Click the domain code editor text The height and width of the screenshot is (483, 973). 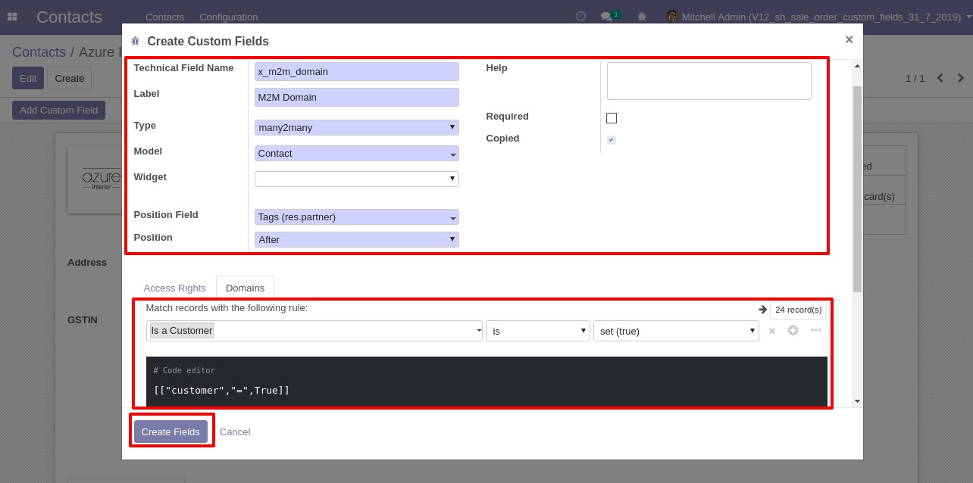(x=221, y=391)
